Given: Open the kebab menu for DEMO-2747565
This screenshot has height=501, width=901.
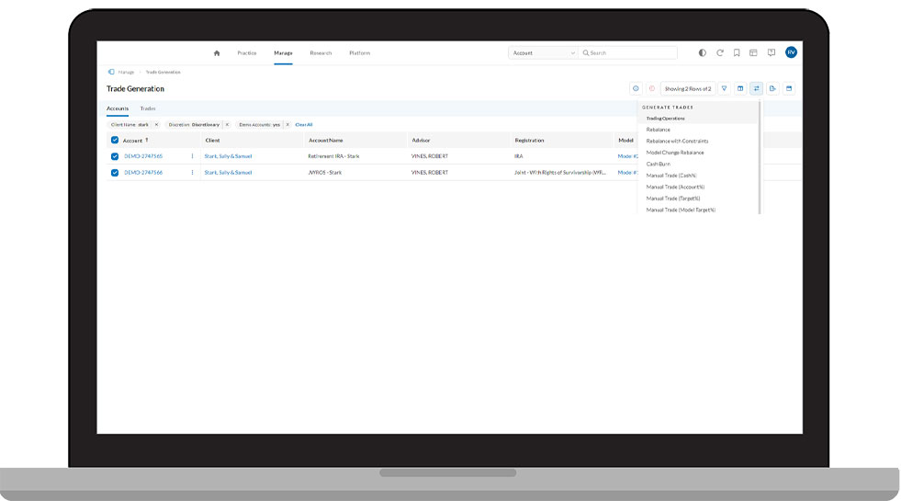Looking at the screenshot, I should point(192,156).
